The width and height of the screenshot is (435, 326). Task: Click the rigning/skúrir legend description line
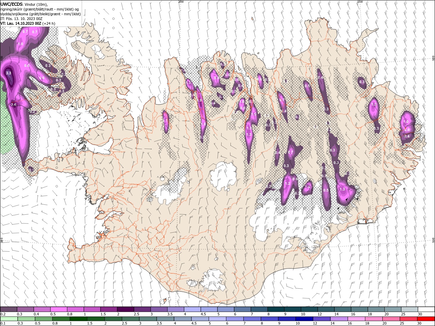(x=40, y=9)
